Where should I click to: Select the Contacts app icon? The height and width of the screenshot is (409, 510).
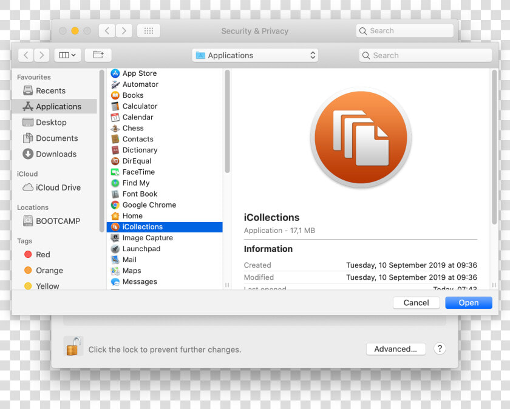115,139
